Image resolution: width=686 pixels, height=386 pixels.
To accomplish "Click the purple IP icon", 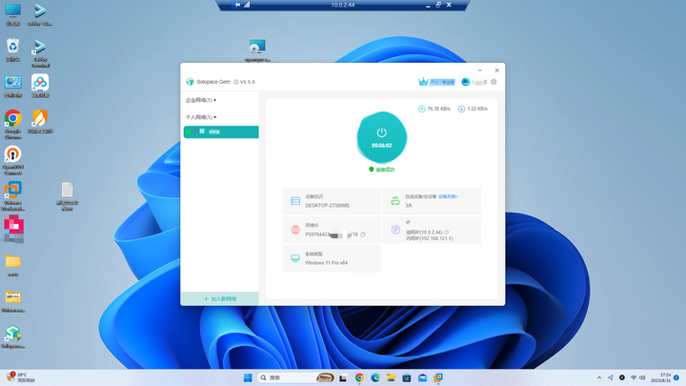I will coord(395,230).
